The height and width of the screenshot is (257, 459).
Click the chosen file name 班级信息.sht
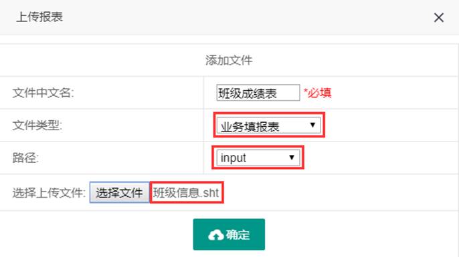[186, 193]
